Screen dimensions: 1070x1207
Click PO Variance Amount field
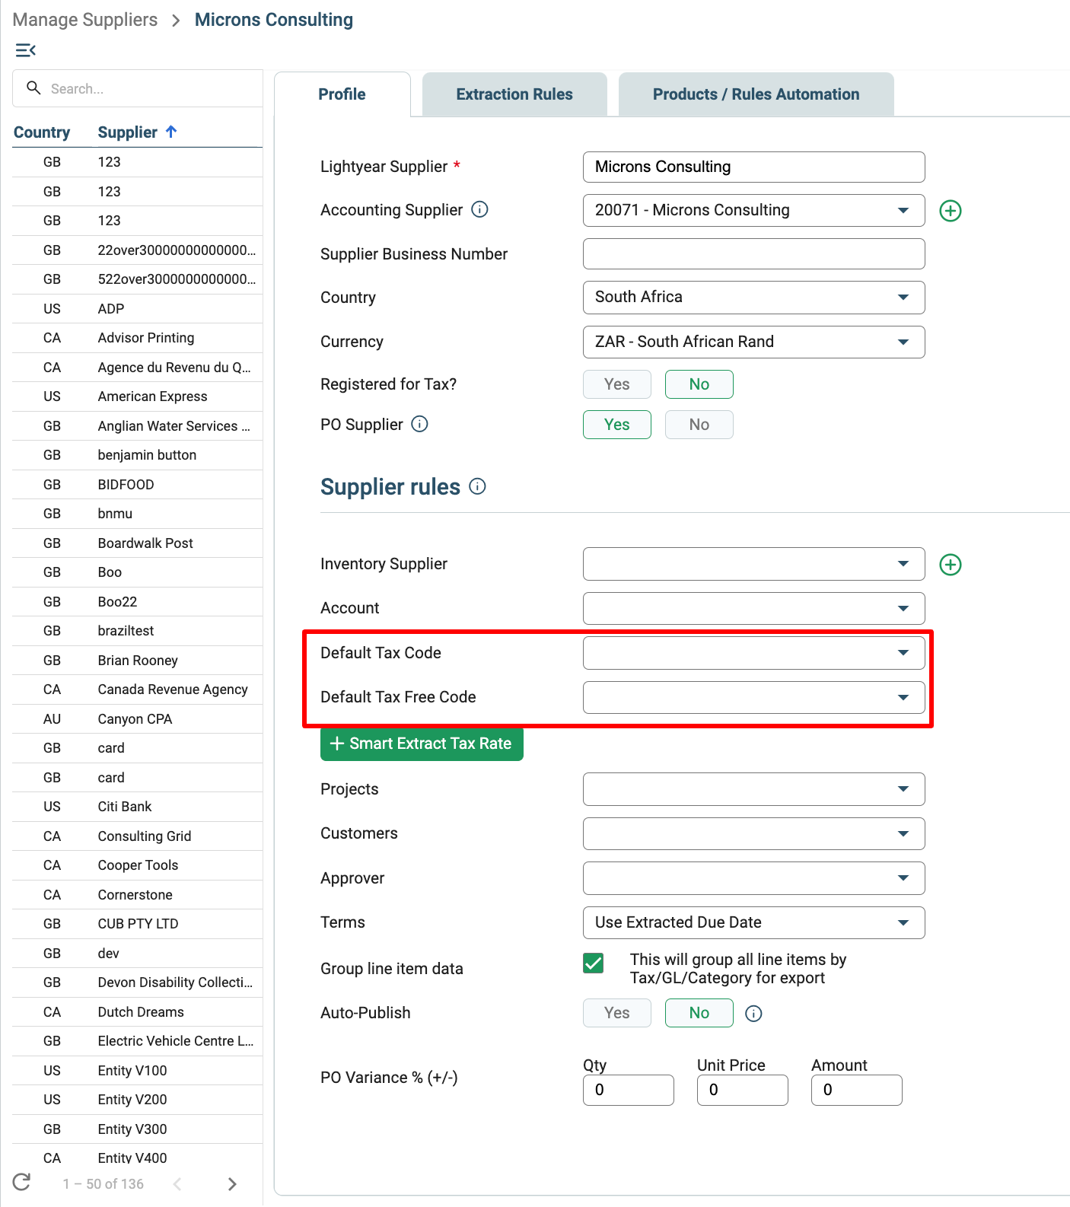point(857,1090)
